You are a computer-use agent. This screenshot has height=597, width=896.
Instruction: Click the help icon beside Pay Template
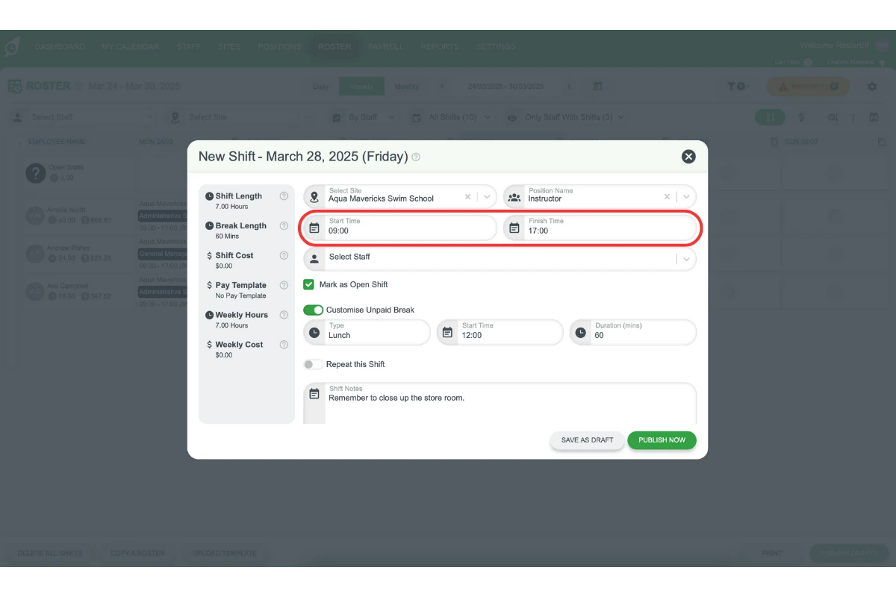click(x=284, y=285)
